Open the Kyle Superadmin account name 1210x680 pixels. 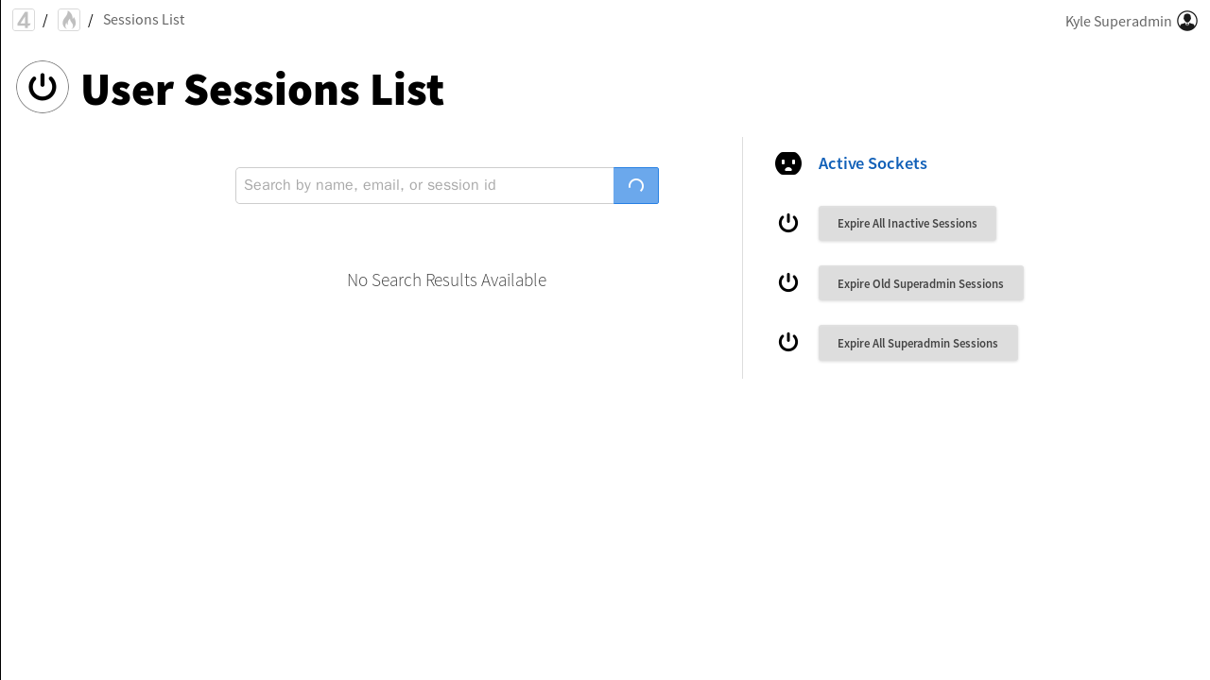(1118, 21)
